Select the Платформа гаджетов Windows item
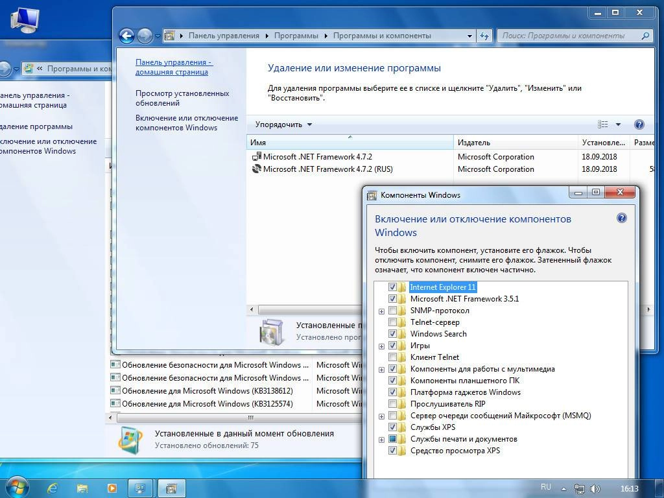This screenshot has height=498, width=664. [x=466, y=392]
